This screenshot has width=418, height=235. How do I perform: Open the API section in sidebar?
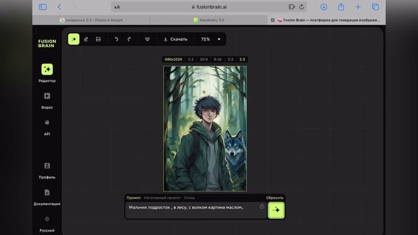coord(47,127)
